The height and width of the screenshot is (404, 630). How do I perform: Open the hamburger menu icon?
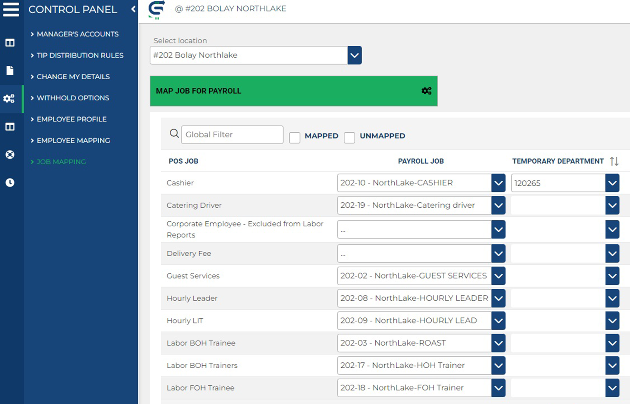(11, 9)
